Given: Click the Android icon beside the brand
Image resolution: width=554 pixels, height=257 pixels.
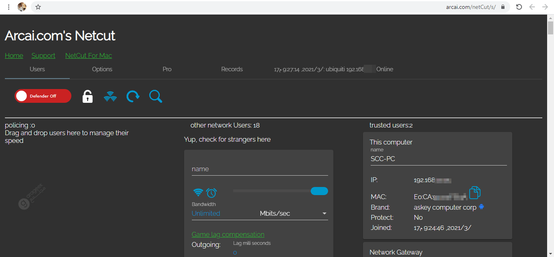Looking at the screenshot, I should (x=481, y=207).
